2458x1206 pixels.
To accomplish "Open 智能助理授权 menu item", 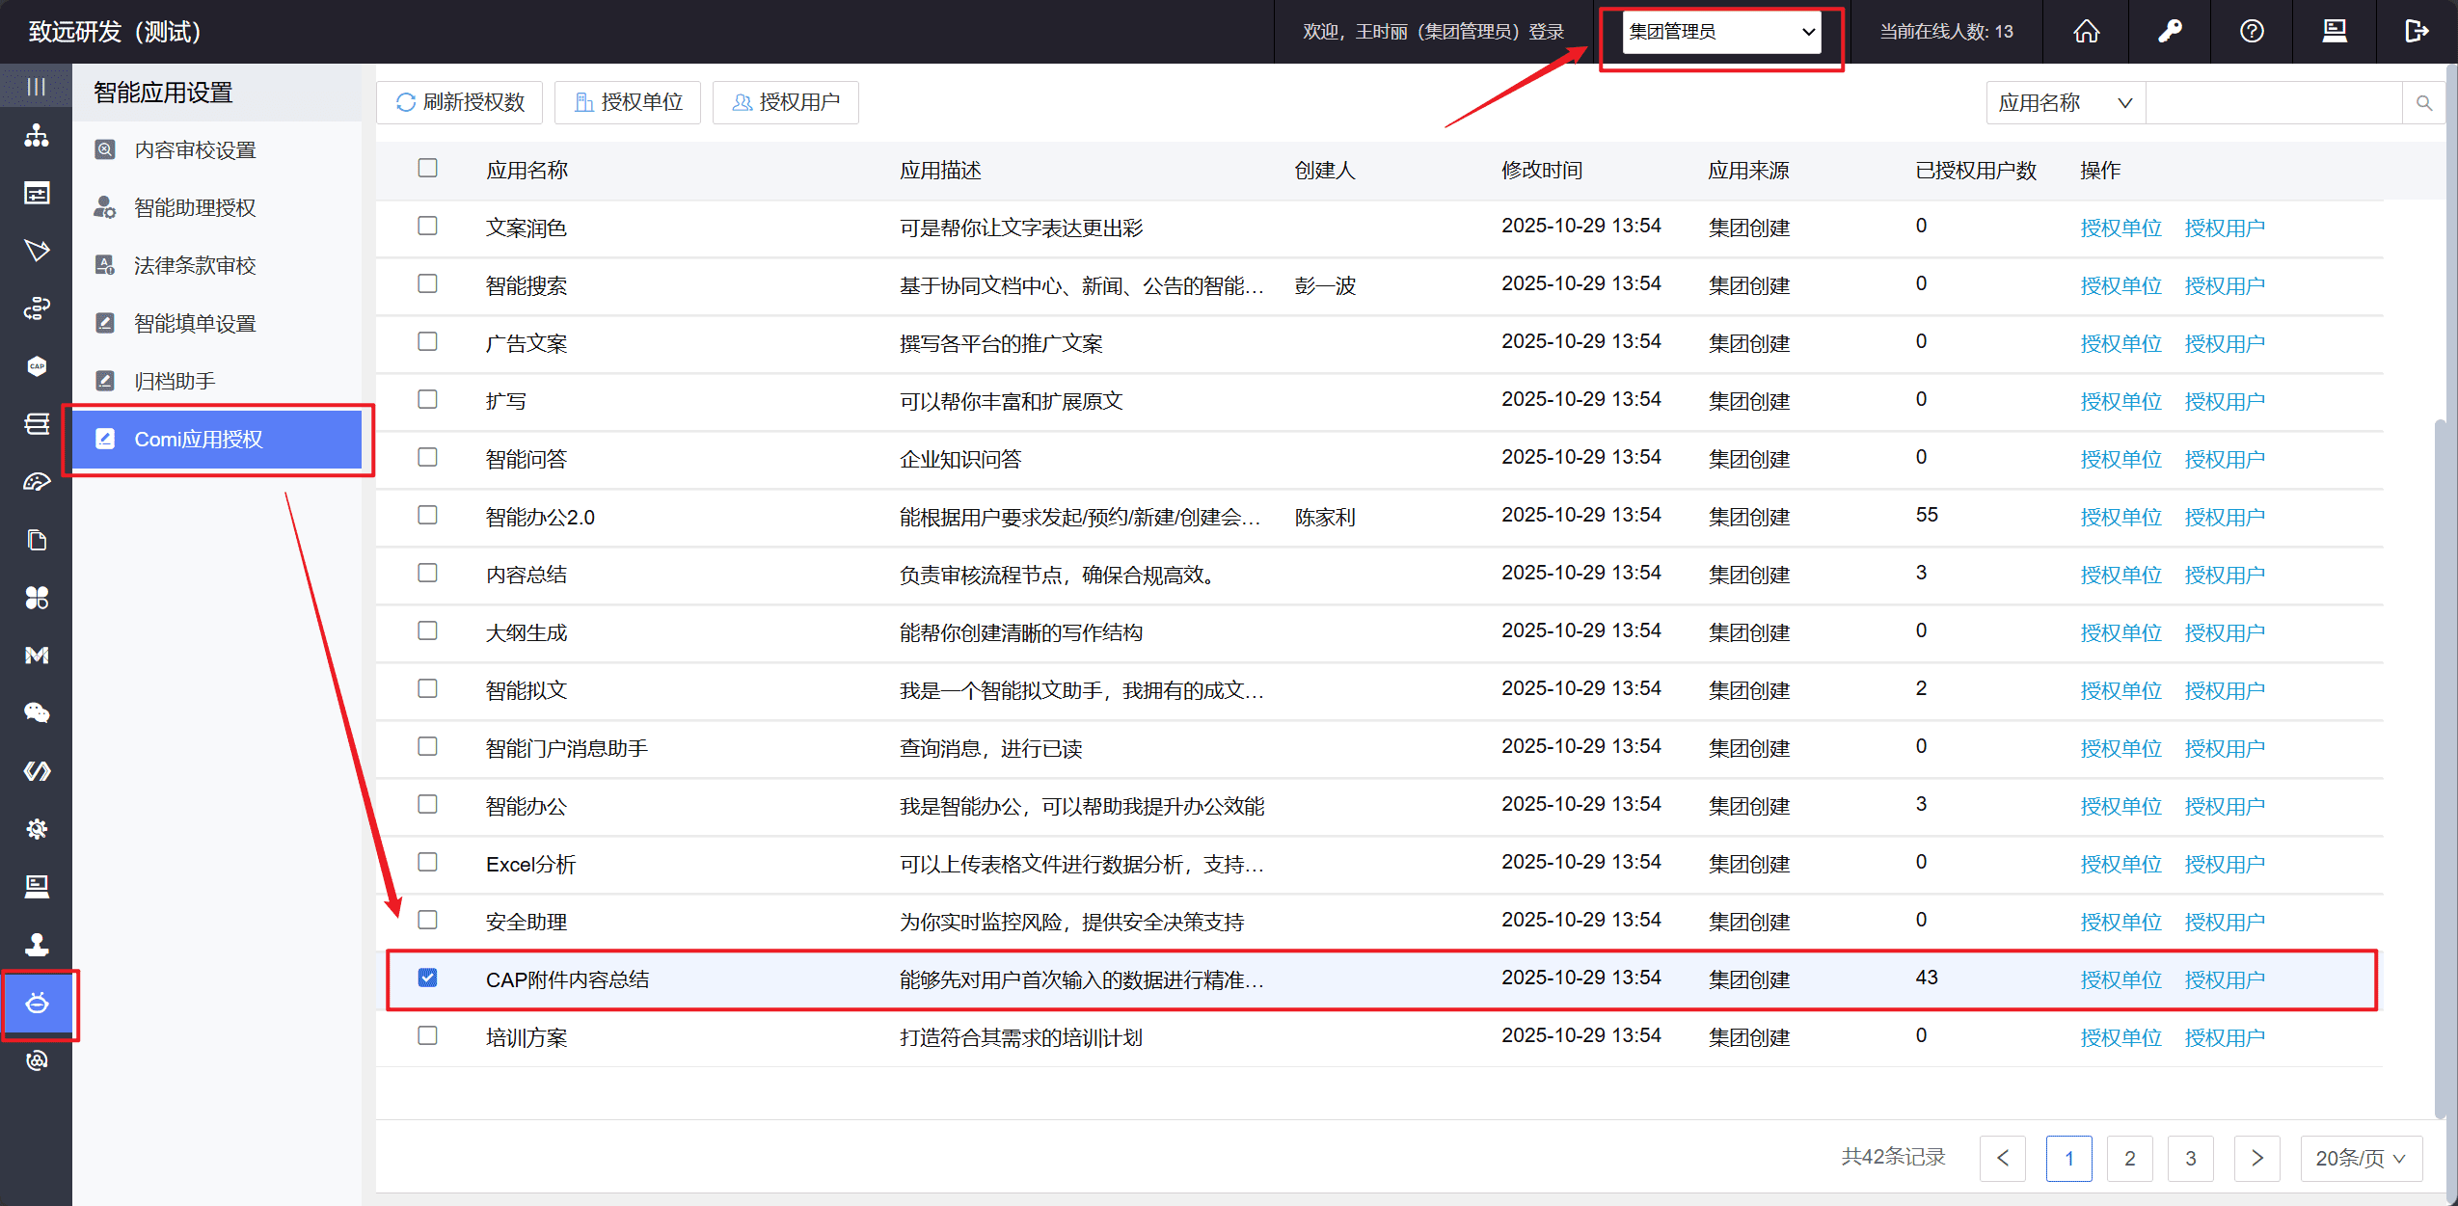I will click(x=217, y=208).
